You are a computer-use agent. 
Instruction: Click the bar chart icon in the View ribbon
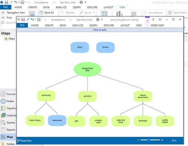coord(120,14)
